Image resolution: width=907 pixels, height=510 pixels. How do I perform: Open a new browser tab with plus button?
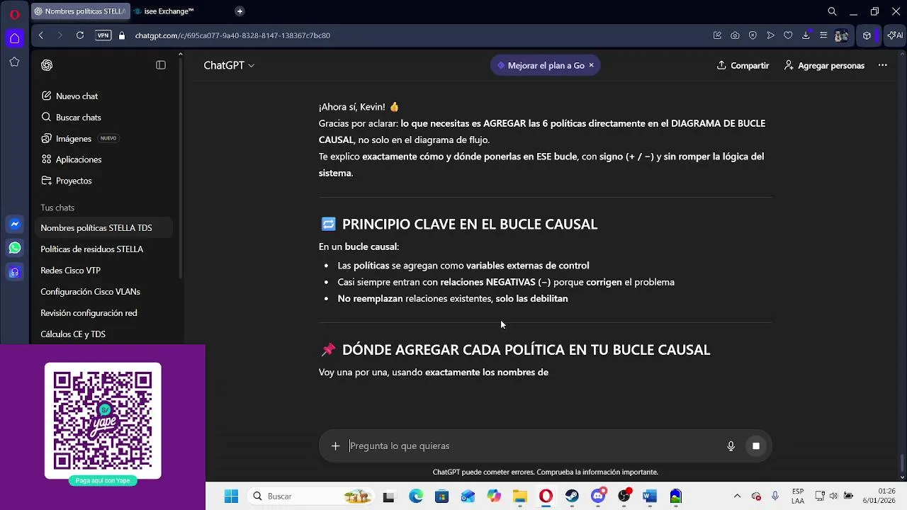point(240,11)
